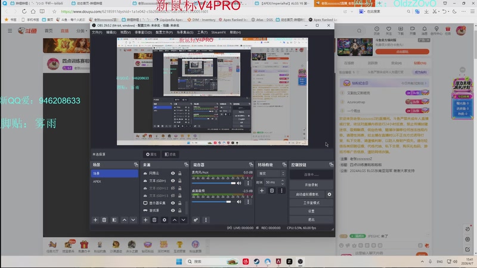477x268 pixels.
Task: Select the APEX scene in the 场景 (Scenes) list
Action: 114,182
